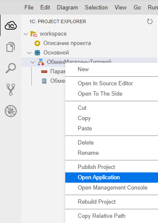Viewport: 158px width, 223px height.
Task: Collapse the Основной tree node
Action: [x=29, y=53]
